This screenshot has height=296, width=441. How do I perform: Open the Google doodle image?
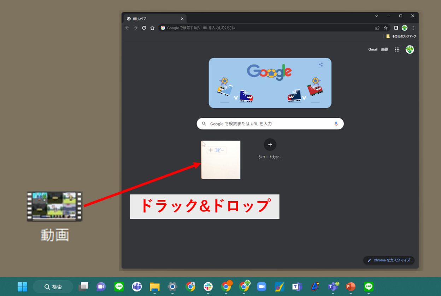[x=270, y=83]
